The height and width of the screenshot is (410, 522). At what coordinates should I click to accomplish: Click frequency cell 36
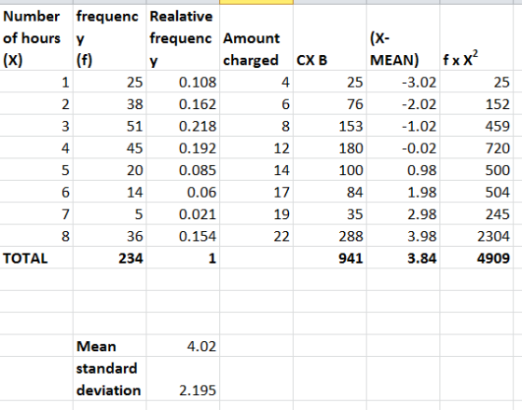[110, 236]
